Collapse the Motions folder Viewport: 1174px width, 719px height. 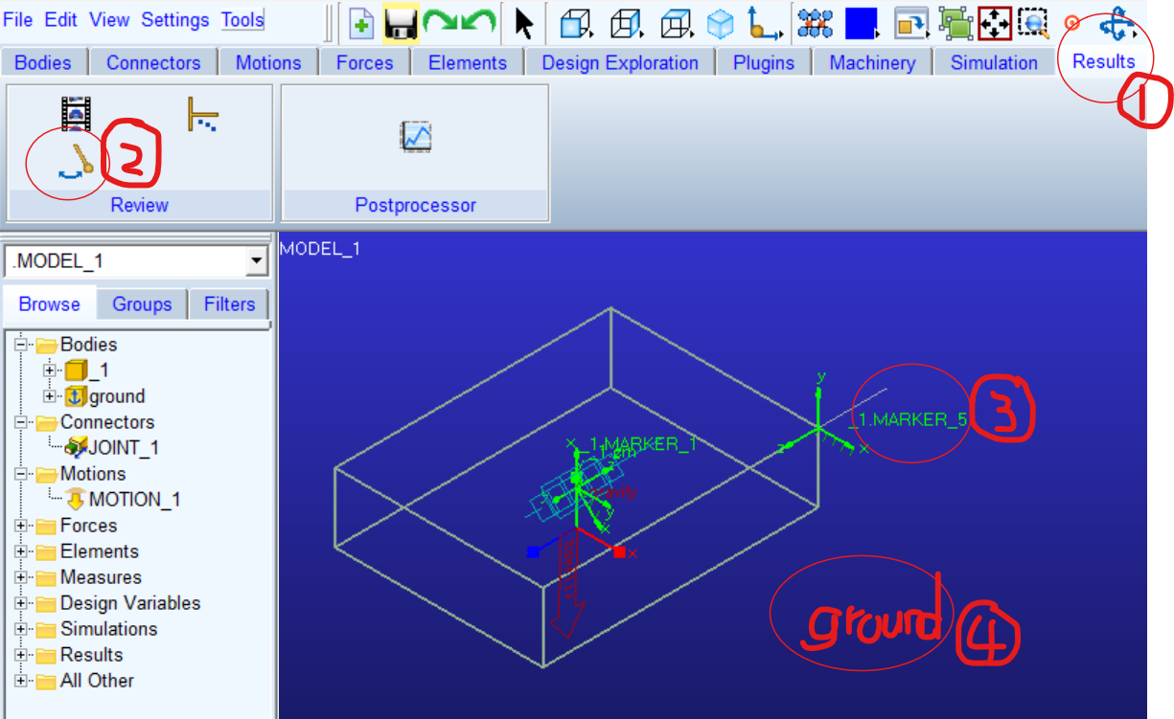click(21, 474)
